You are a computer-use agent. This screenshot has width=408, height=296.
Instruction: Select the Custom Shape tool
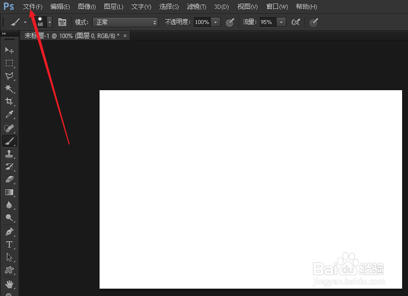click(9, 270)
